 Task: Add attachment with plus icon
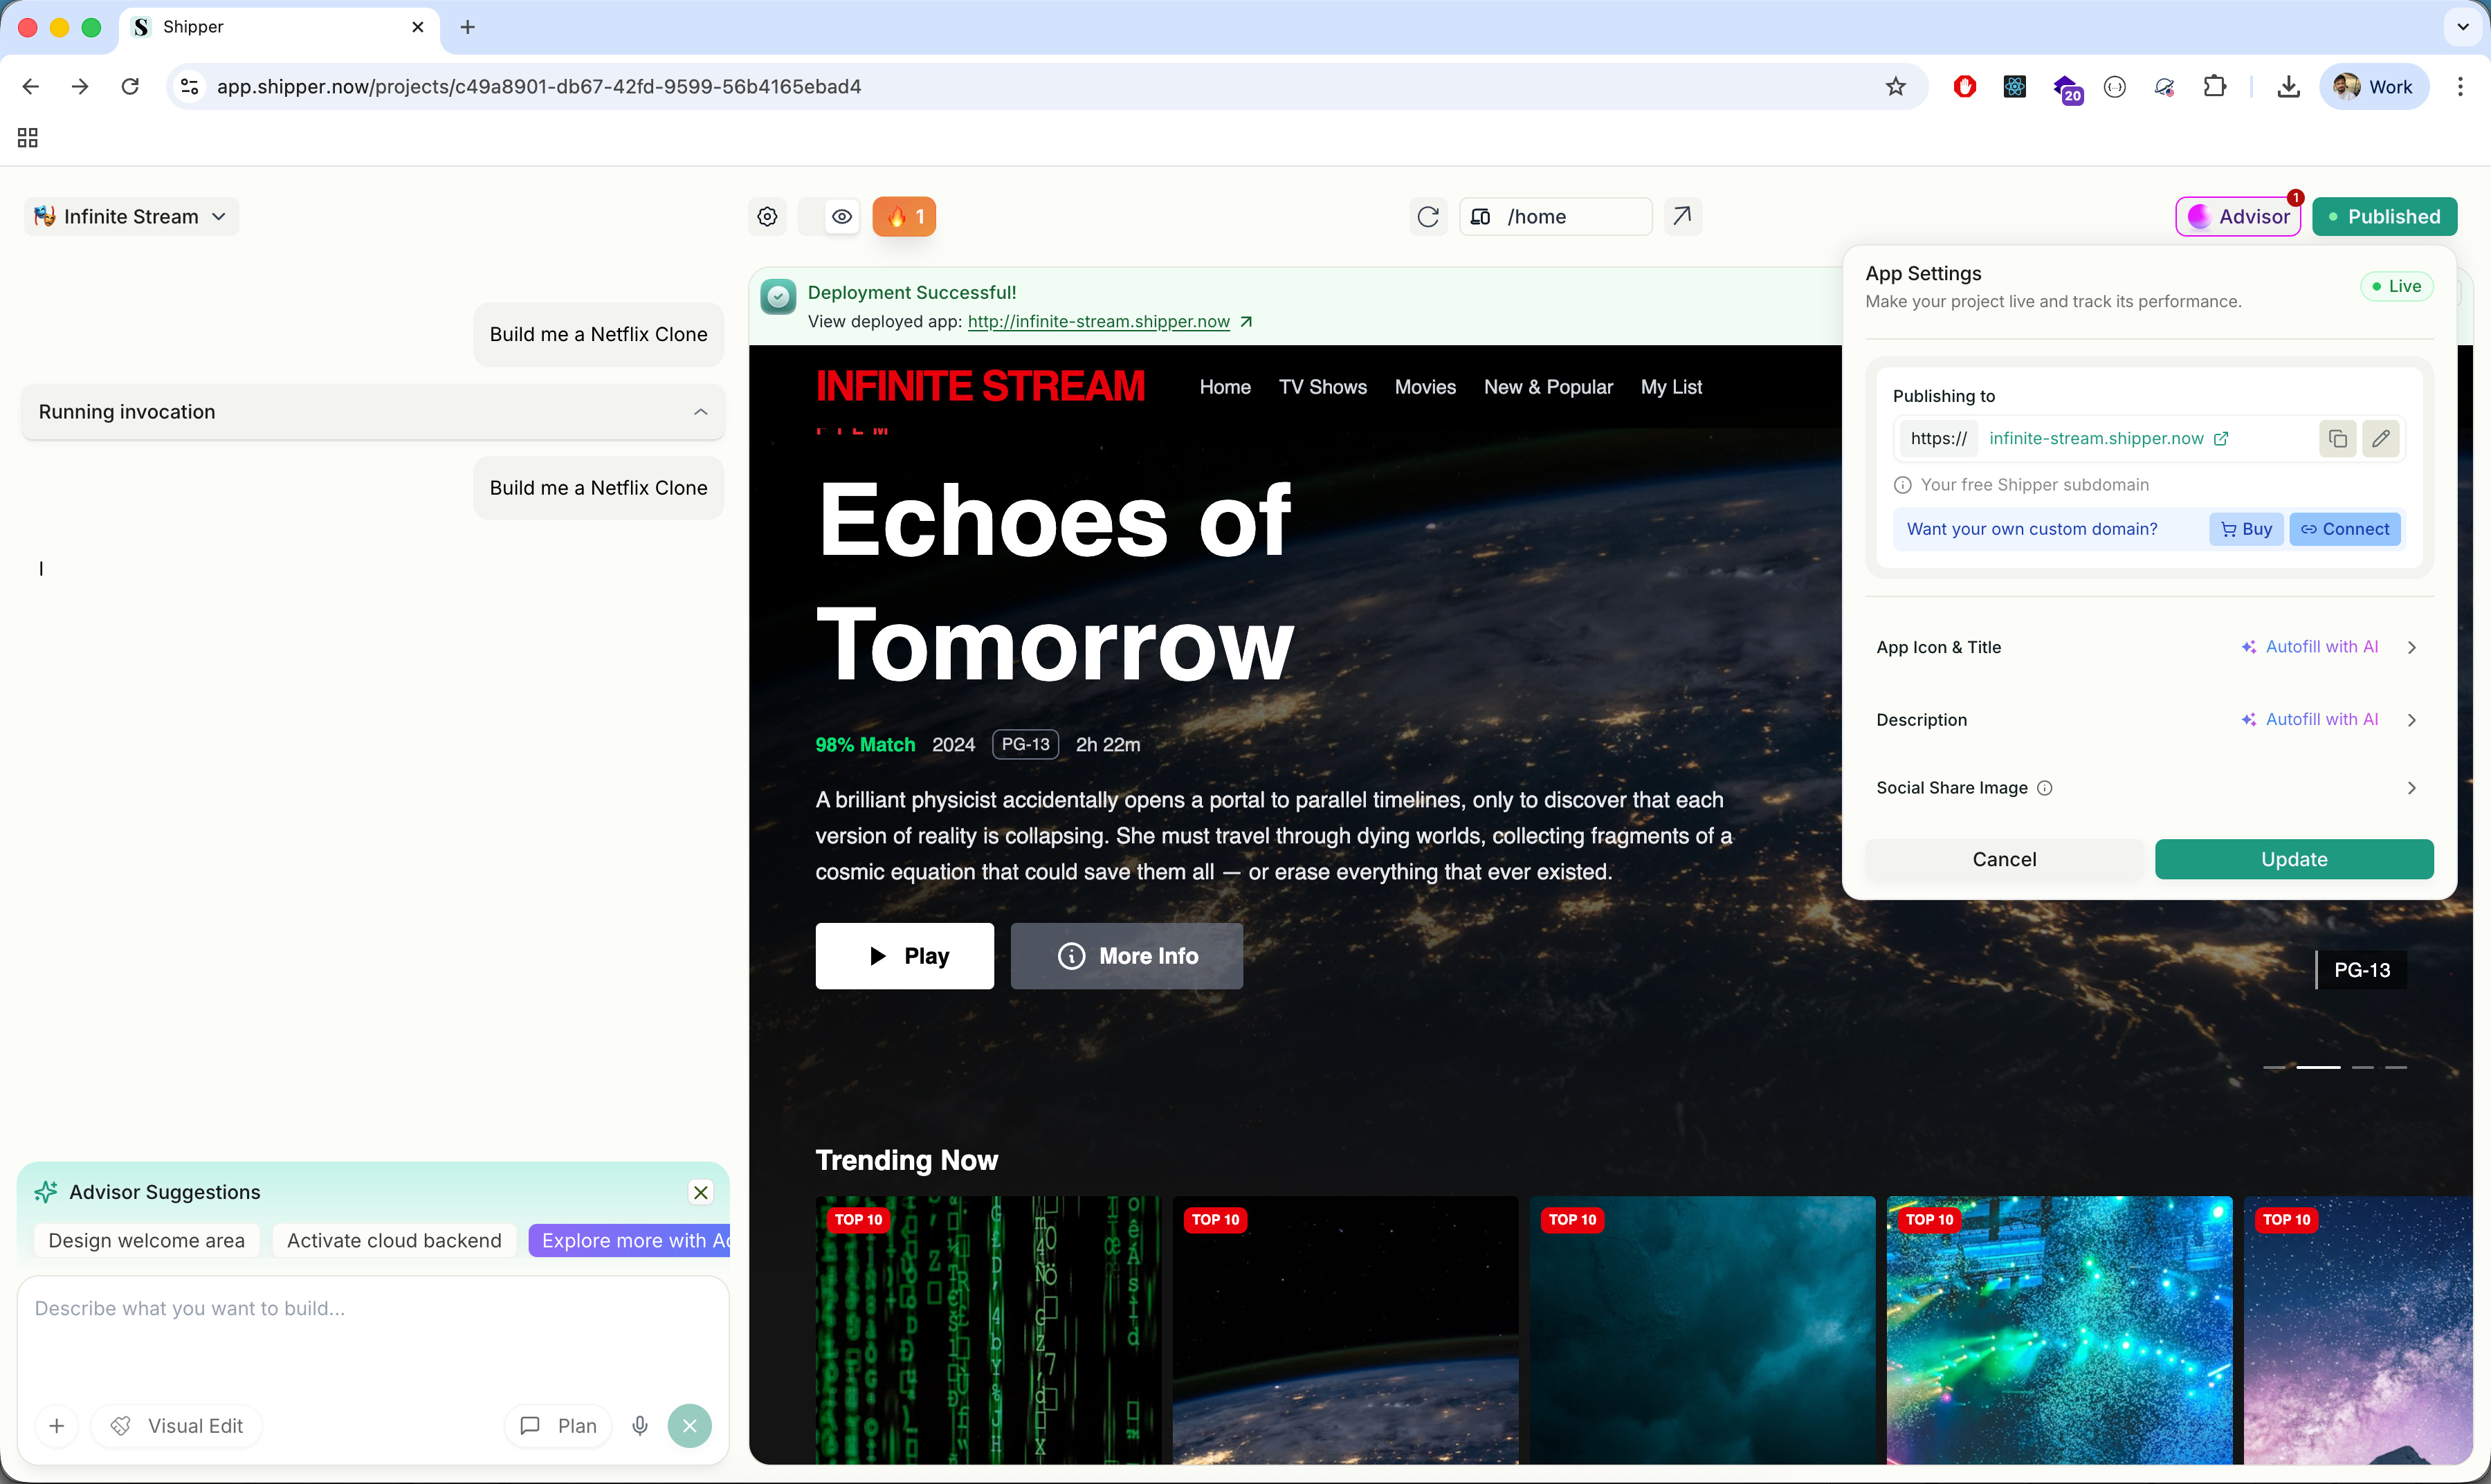point(57,1426)
